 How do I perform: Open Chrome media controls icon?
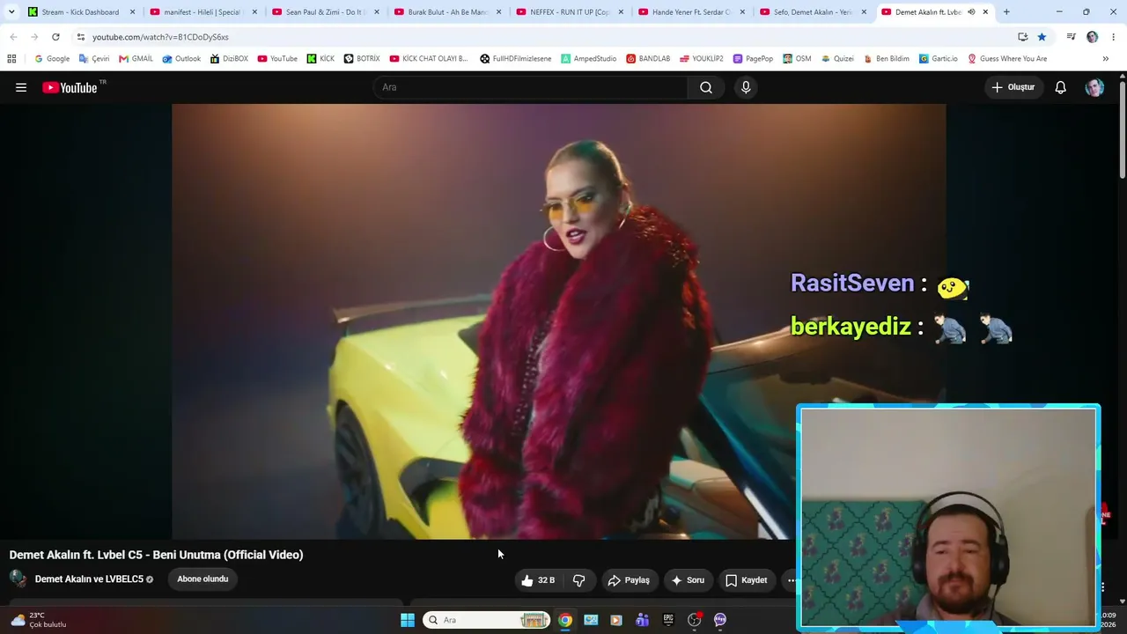(1071, 37)
